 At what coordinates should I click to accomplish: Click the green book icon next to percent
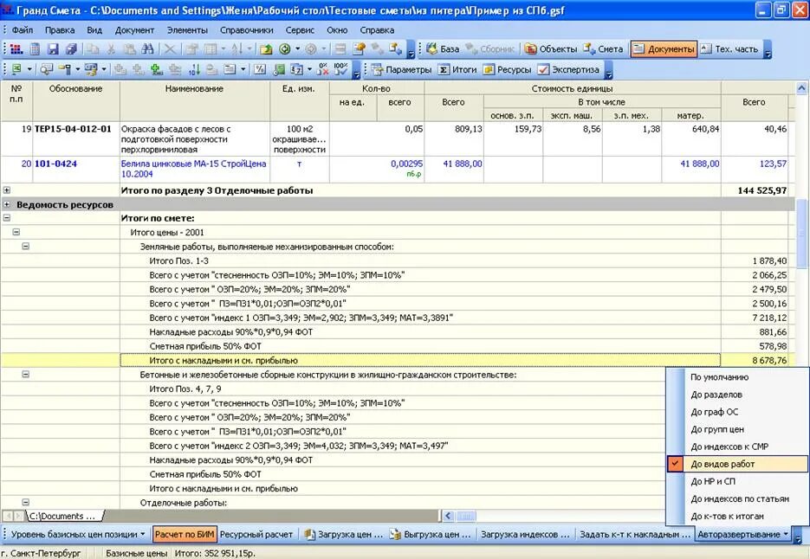click(x=278, y=69)
